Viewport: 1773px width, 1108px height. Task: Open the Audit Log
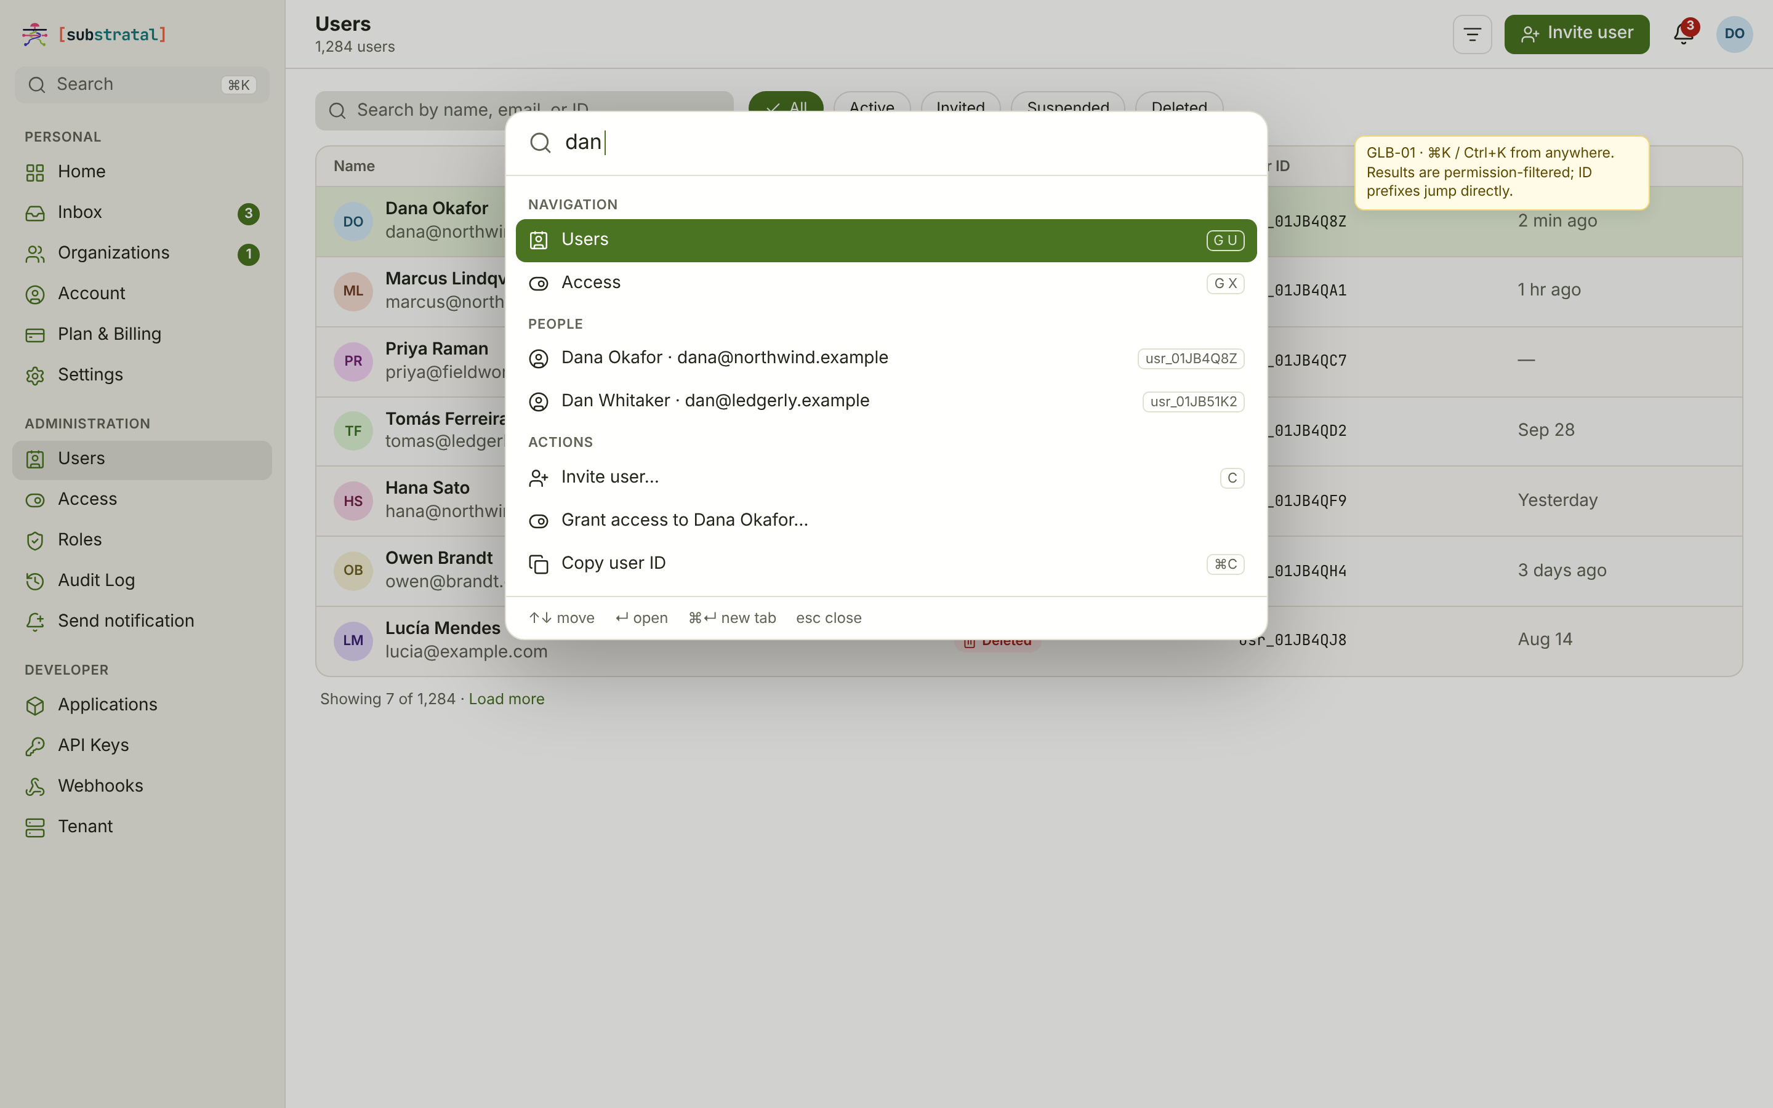coord(142,580)
